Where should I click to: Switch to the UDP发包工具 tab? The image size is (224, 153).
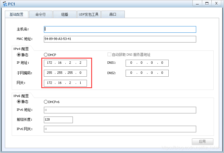(x=89, y=14)
